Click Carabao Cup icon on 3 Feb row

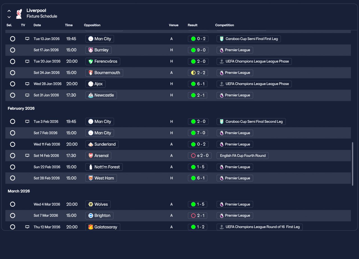click(222, 122)
